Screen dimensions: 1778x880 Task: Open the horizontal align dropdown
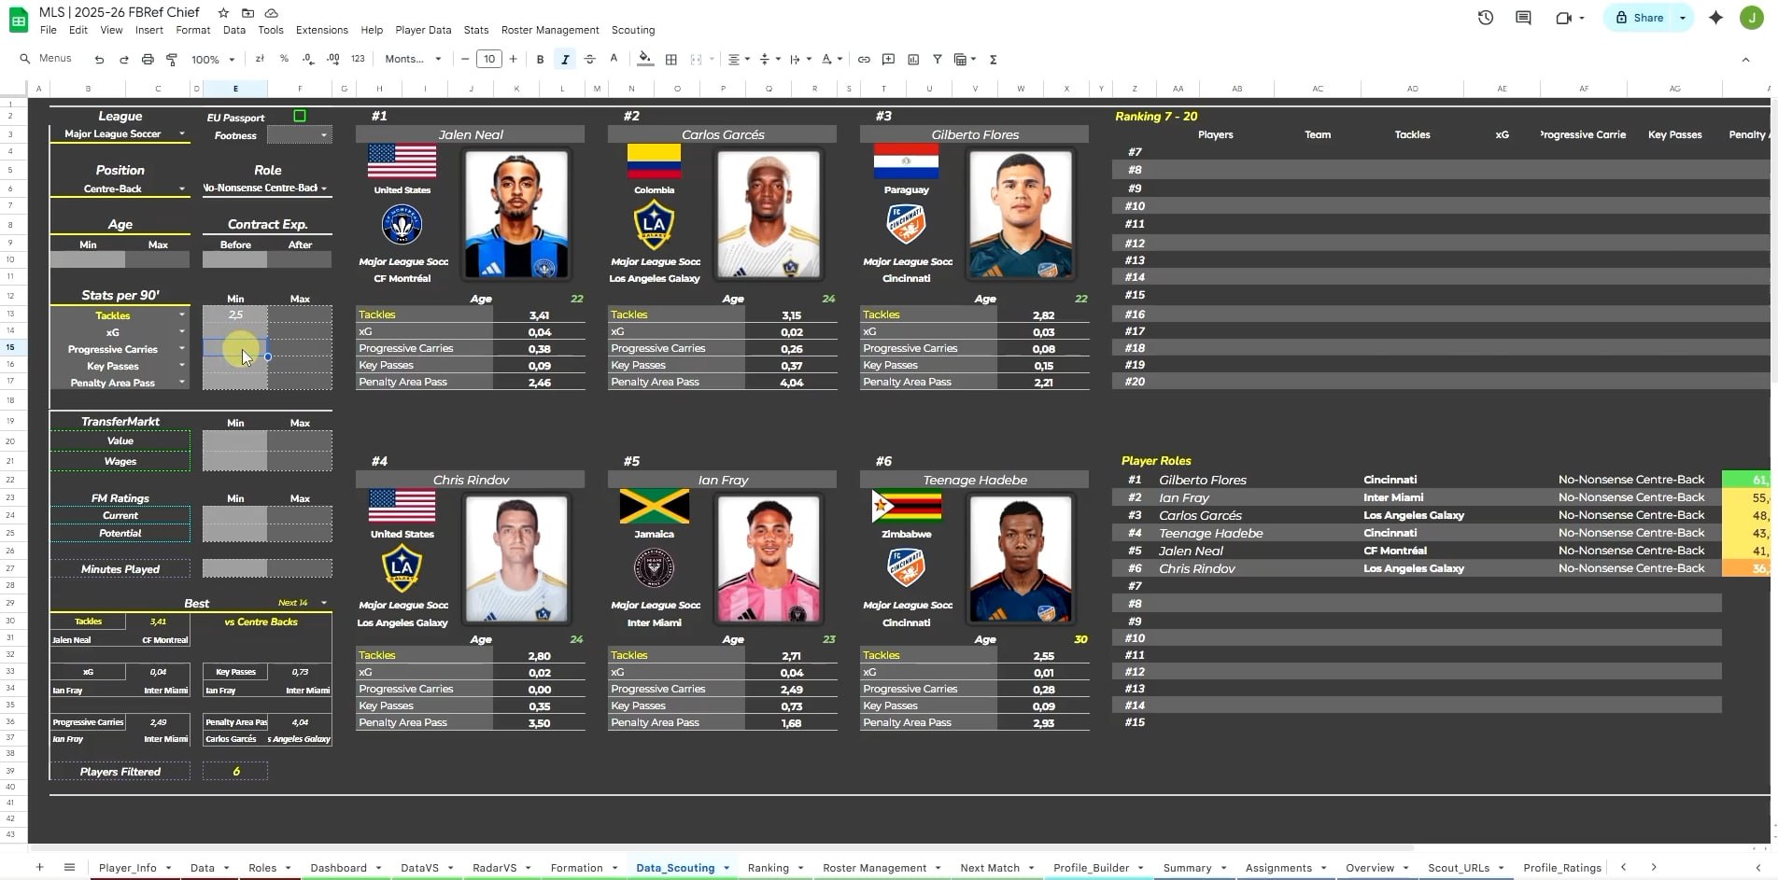[739, 59]
